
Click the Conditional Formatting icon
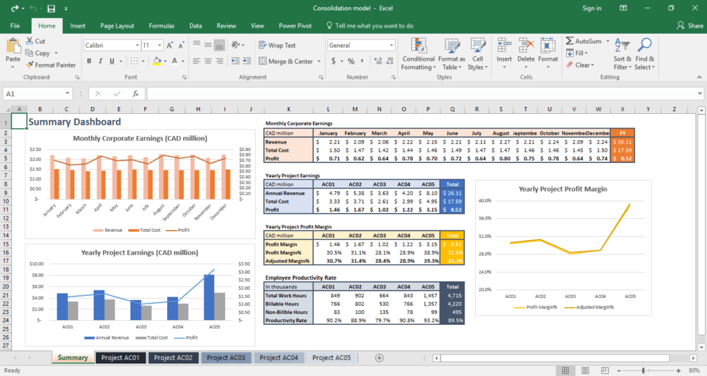click(x=418, y=46)
